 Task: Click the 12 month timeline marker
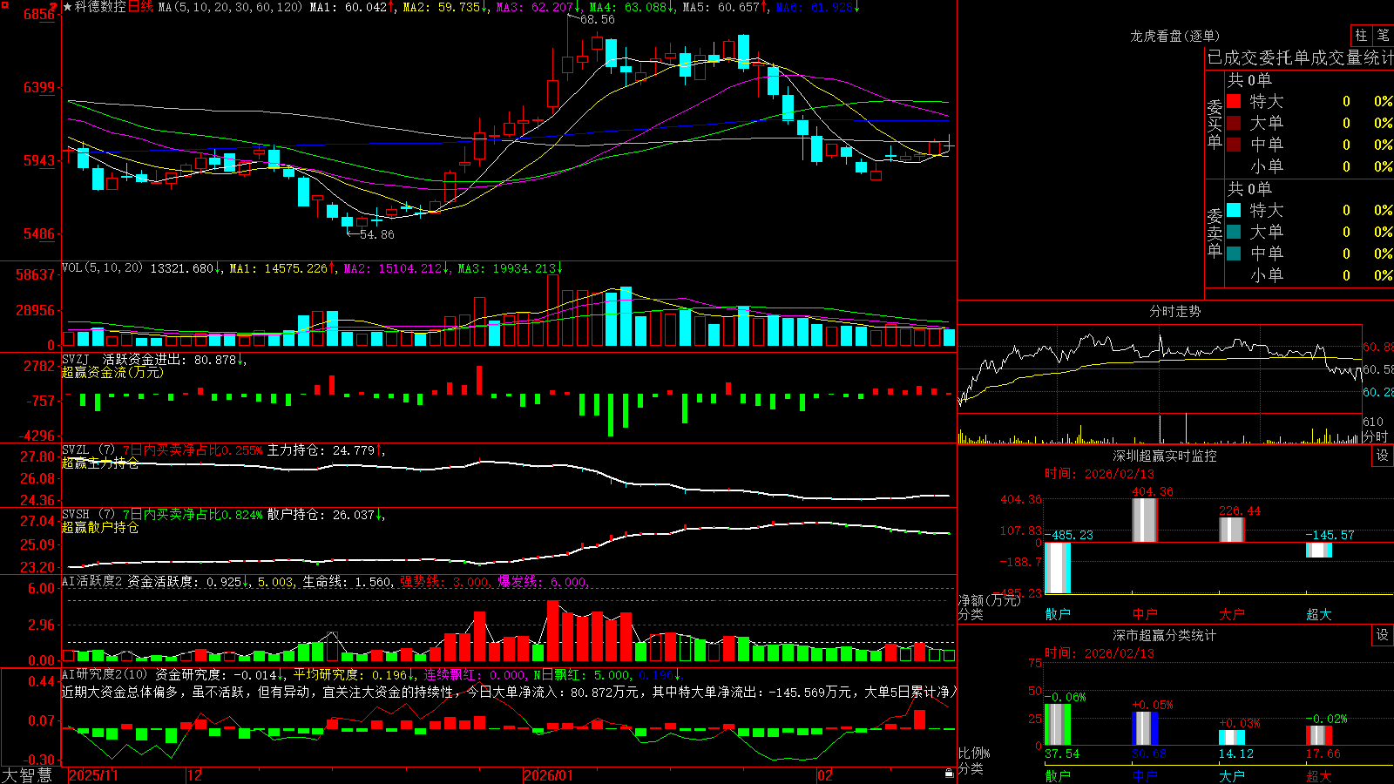pyautogui.click(x=194, y=775)
